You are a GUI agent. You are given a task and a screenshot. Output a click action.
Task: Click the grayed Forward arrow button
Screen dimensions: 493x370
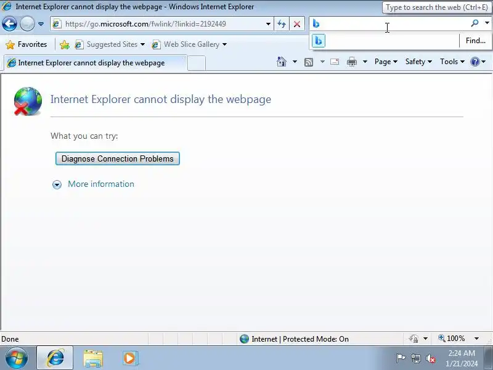(x=27, y=24)
